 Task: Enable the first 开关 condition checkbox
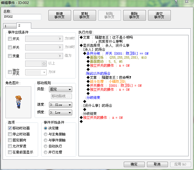[x=10, y=39]
